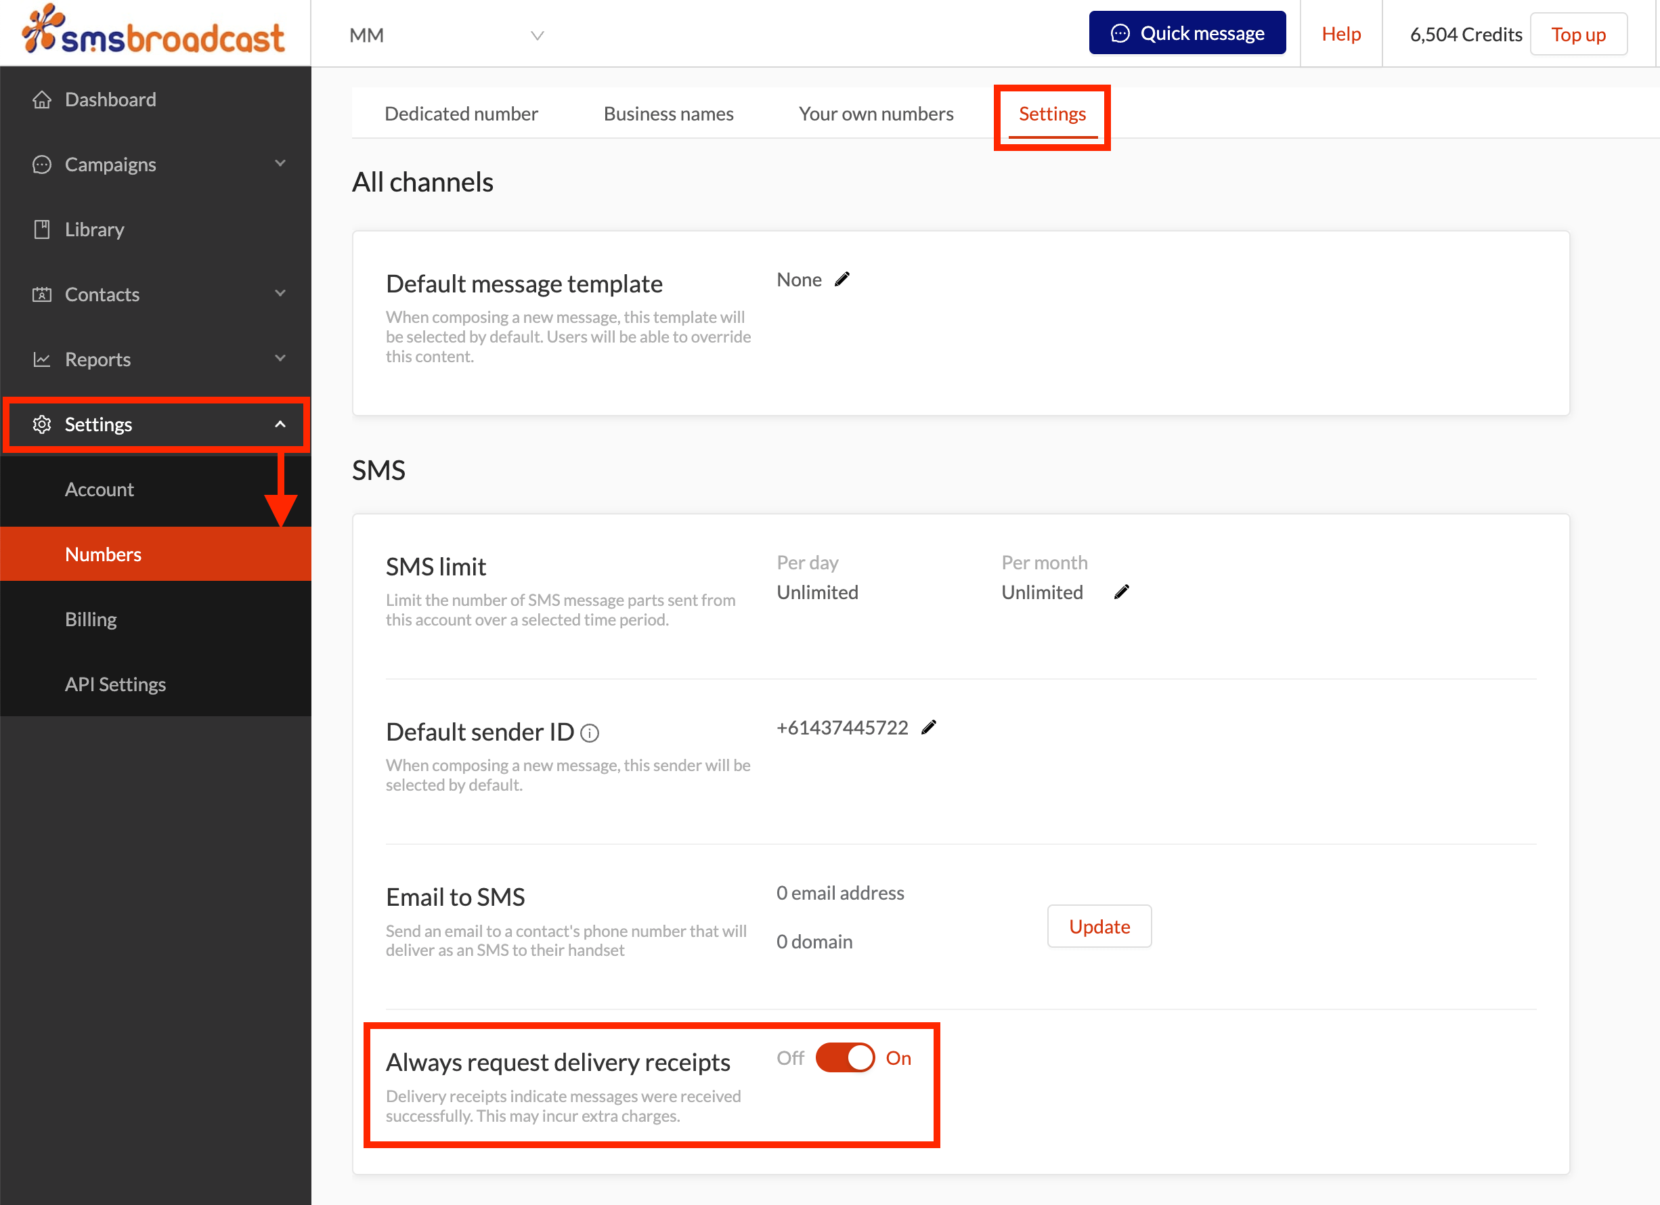Toggle Always request delivery receipts switch
The height and width of the screenshot is (1205, 1660).
click(x=845, y=1058)
